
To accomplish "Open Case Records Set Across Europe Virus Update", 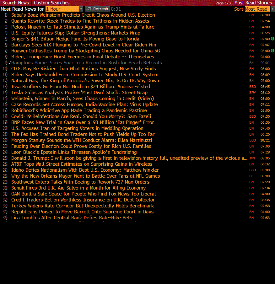I will coord(84,105).
